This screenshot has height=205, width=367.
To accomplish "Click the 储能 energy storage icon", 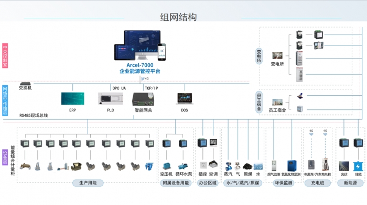I will [358, 166].
